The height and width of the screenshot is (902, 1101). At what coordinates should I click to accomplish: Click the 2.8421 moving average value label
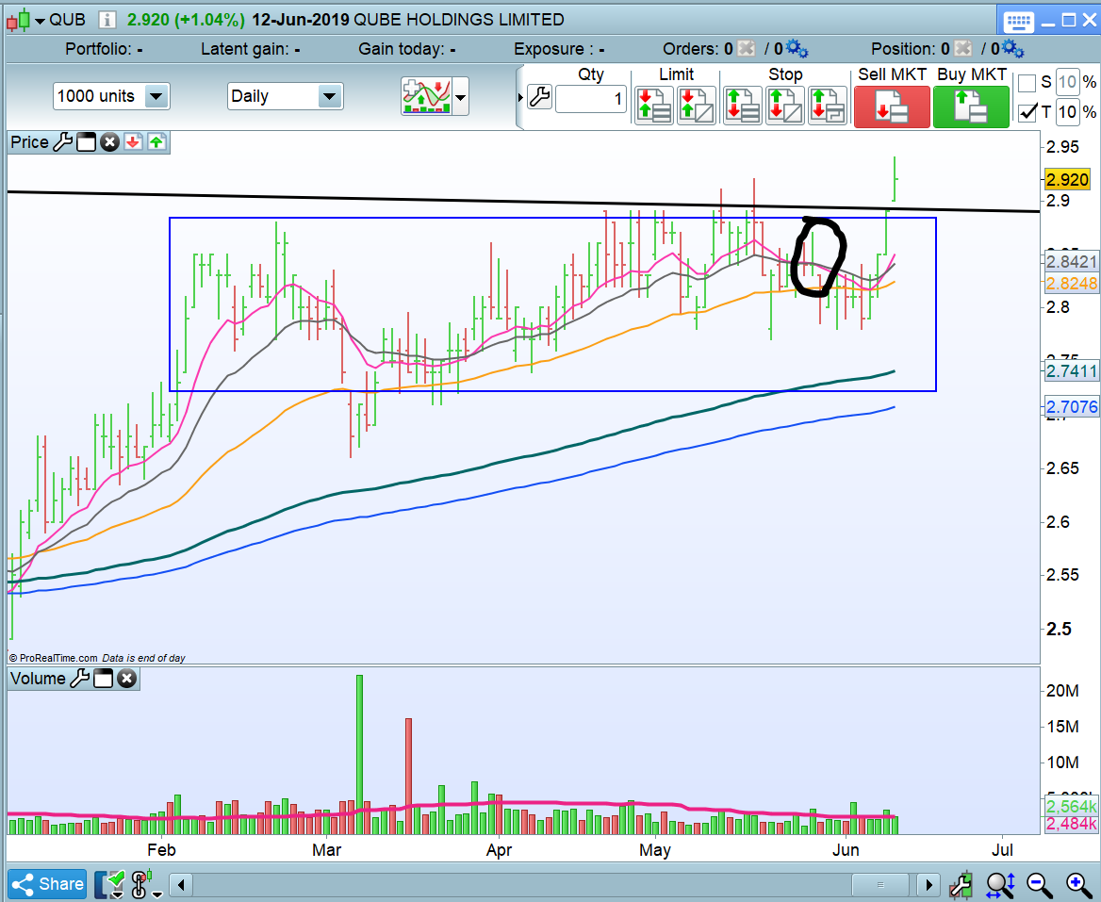coord(1071,262)
